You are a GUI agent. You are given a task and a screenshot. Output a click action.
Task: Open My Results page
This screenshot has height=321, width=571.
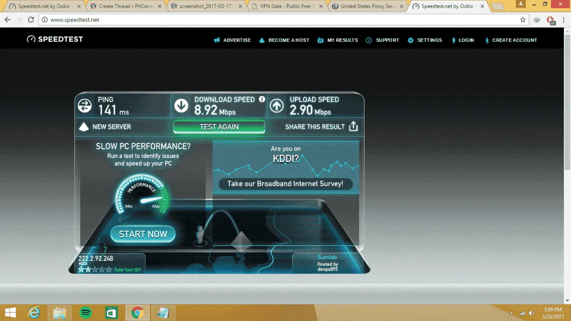tap(338, 40)
